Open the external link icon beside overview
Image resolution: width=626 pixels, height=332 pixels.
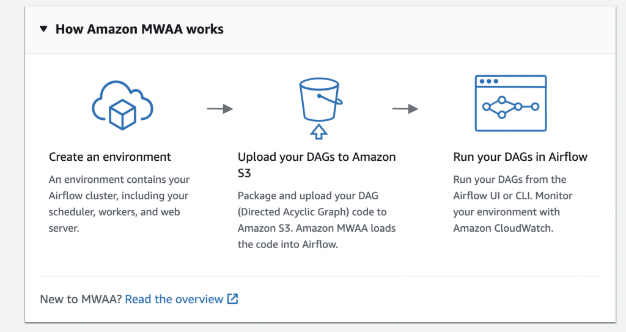pyautogui.click(x=232, y=299)
